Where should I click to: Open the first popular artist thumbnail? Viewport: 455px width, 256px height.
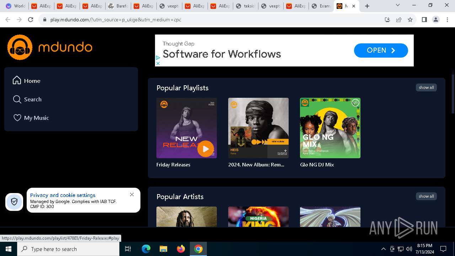tap(187, 217)
